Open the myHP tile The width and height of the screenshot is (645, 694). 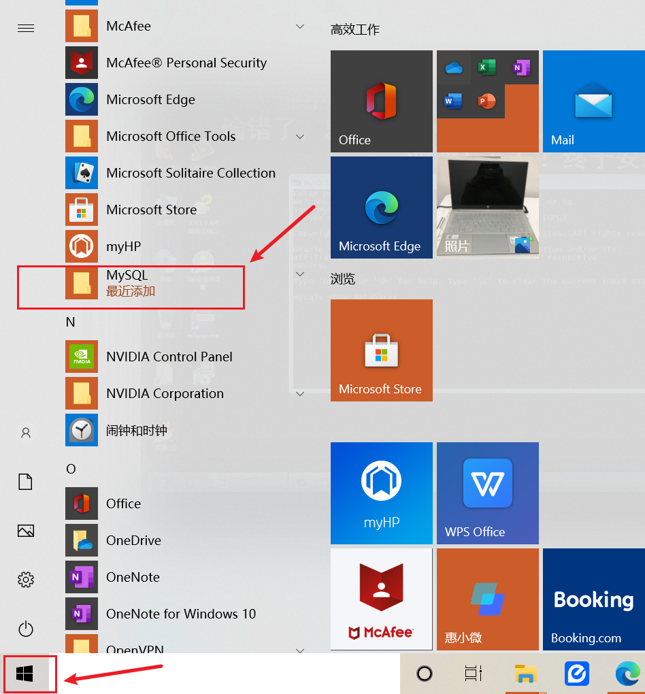click(382, 493)
